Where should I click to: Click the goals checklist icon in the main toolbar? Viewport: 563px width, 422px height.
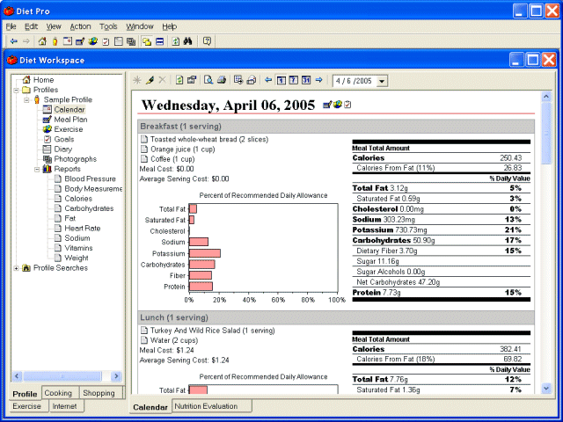point(106,41)
